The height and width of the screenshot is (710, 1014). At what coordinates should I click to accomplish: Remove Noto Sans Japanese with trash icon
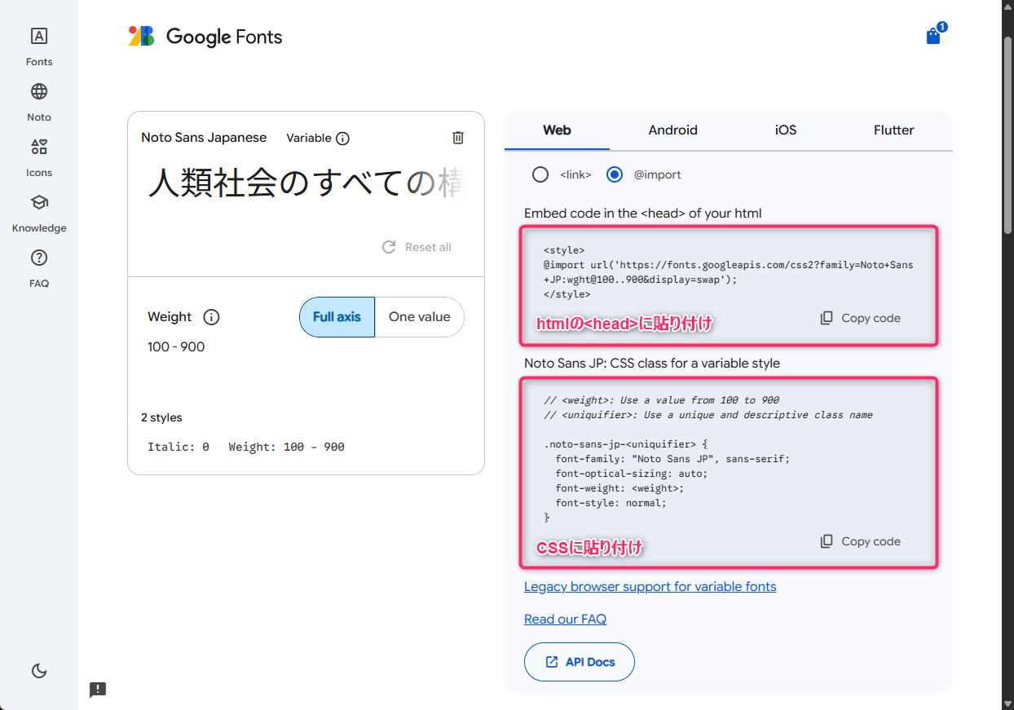point(458,138)
